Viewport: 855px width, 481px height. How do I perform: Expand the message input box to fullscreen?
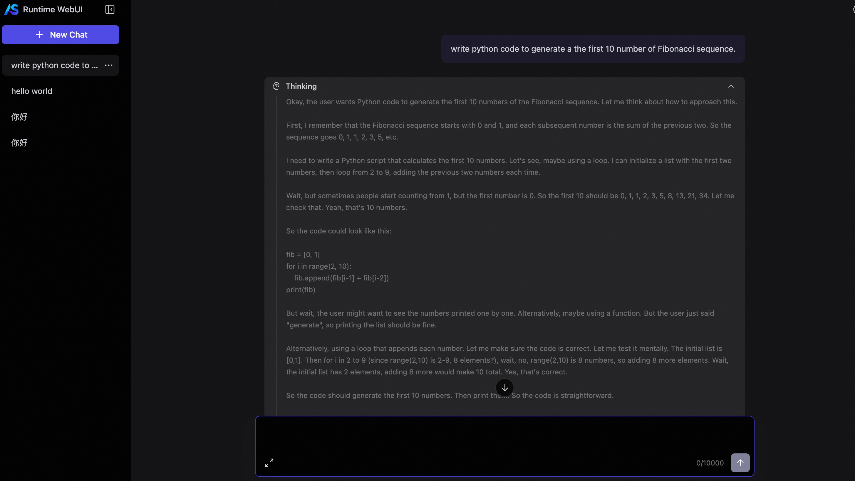(x=269, y=463)
